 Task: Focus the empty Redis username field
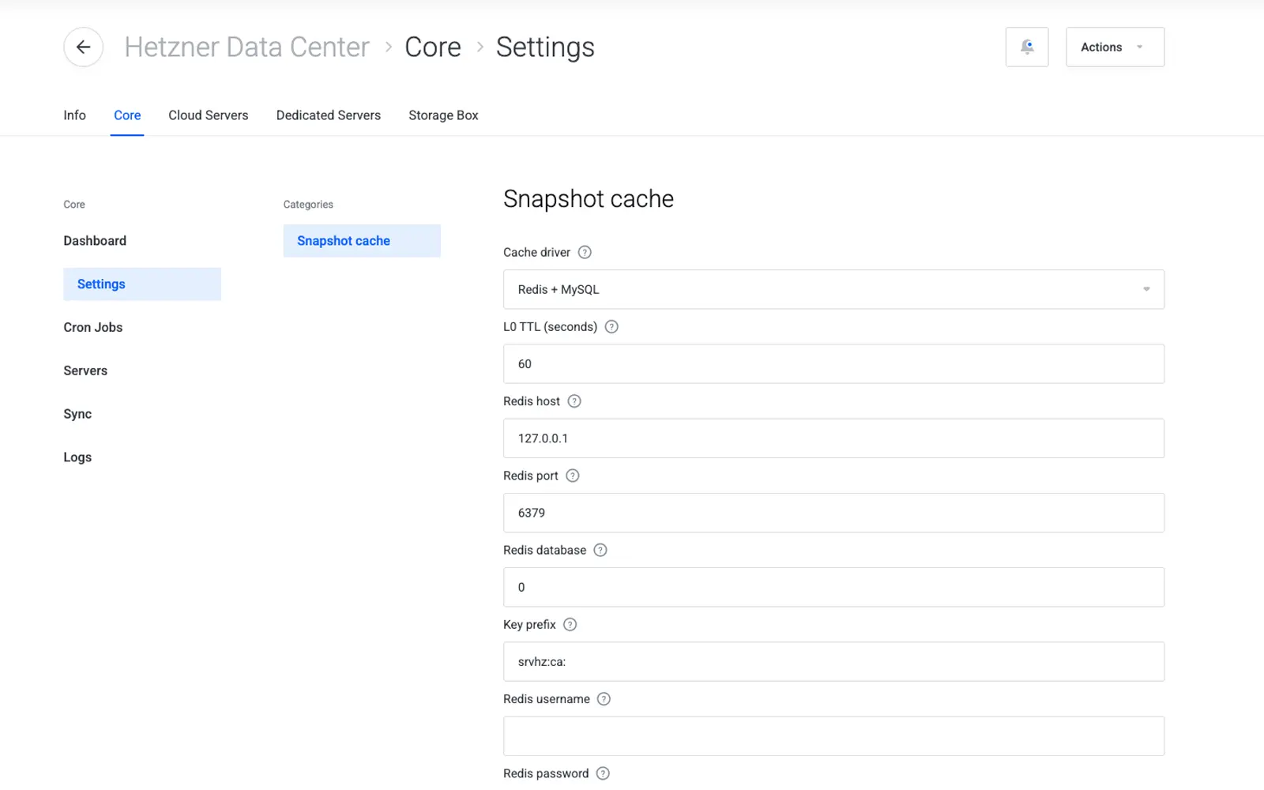(x=833, y=736)
